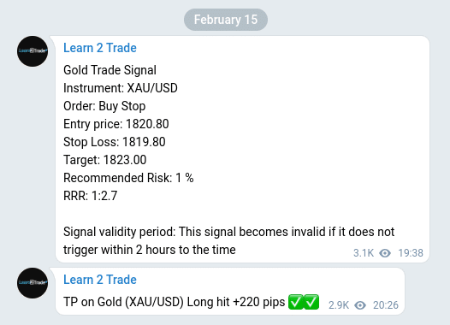Click the eye views icon beside 3.1K
Viewport: 450px width, 325px height.
point(385,253)
